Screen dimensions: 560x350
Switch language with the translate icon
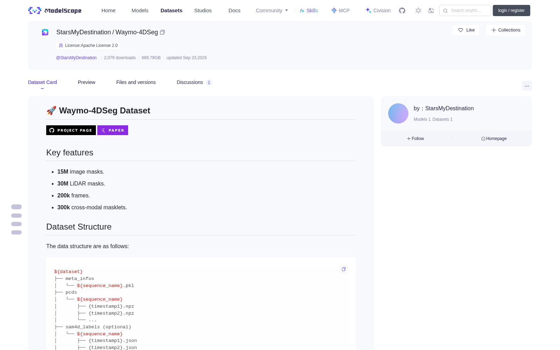pyautogui.click(x=431, y=10)
